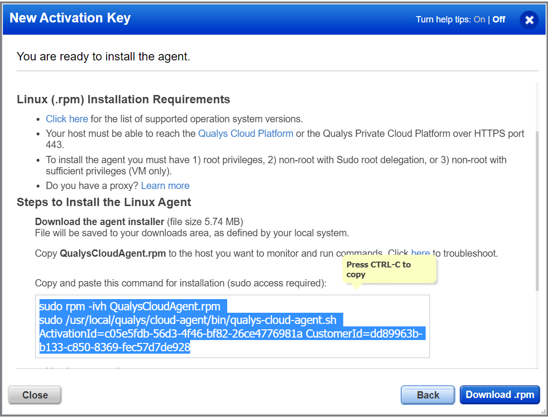Go to previous step with Back button
548x417 pixels.
(x=428, y=395)
